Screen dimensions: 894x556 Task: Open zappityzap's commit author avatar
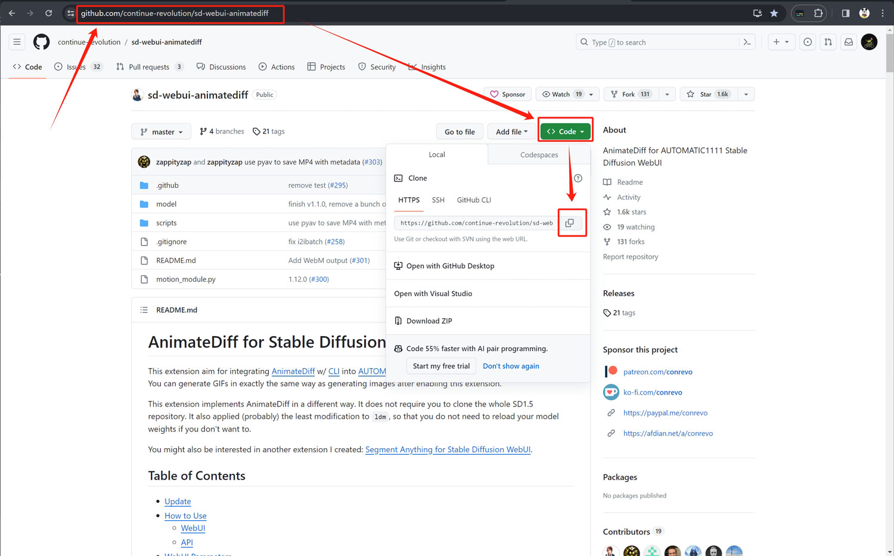144,161
